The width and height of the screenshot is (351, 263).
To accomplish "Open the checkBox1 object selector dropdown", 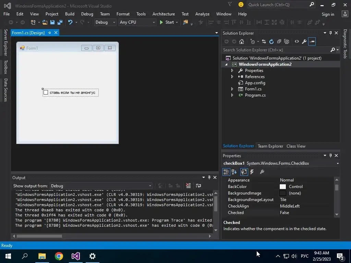I will [x=338, y=163].
